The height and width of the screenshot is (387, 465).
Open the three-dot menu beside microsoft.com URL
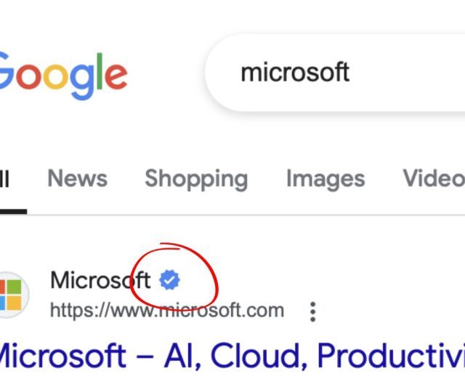[312, 311]
